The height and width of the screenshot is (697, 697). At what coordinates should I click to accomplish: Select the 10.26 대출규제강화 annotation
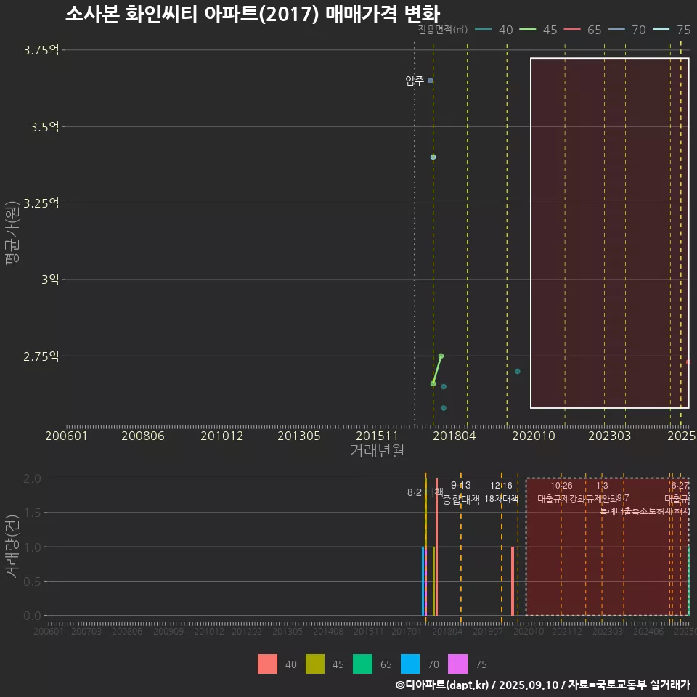(561, 492)
